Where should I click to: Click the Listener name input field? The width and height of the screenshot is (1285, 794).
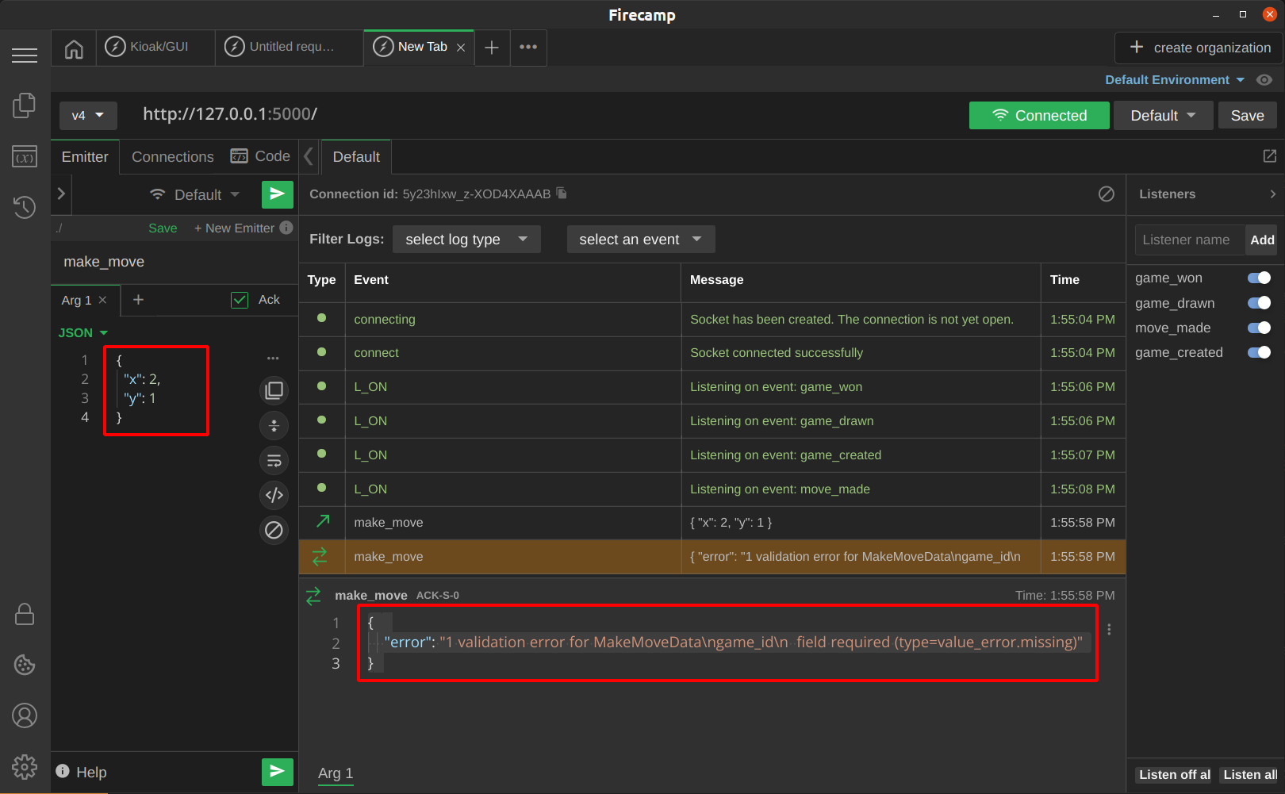pyautogui.click(x=1189, y=240)
